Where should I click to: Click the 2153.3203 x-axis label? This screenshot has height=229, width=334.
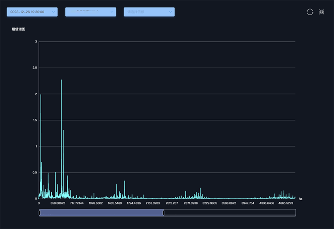coord(153,203)
